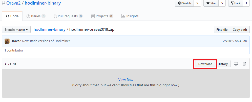
Task: Click the 1.76 MB file size text
Action: tap(10, 64)
